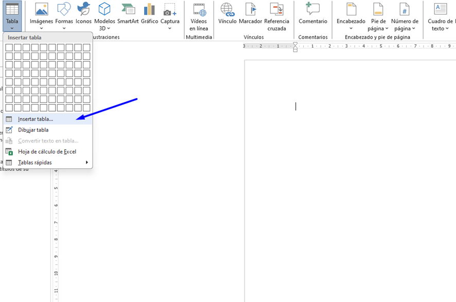Add a new Comentario
Viewport: 456px width, 302px height.
312,14
